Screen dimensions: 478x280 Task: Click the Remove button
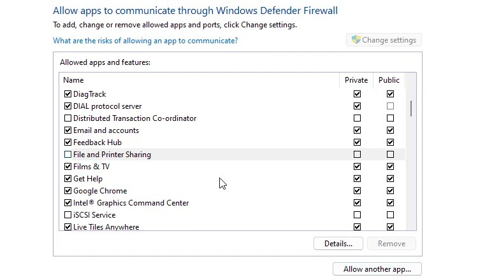(391, 244)
